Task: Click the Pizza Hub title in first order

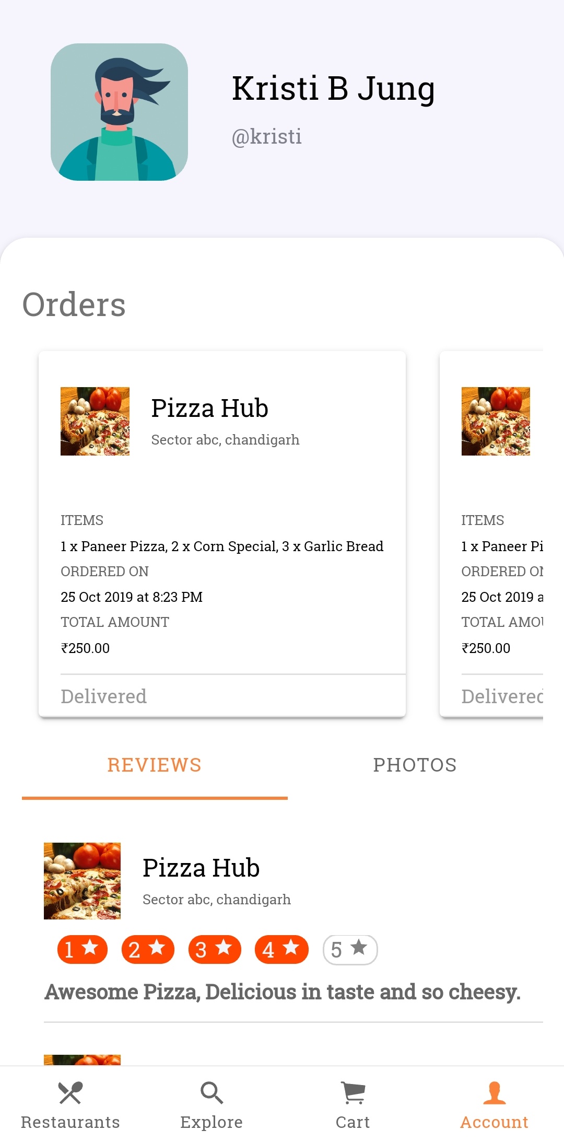Action: (x=209, y=409)
